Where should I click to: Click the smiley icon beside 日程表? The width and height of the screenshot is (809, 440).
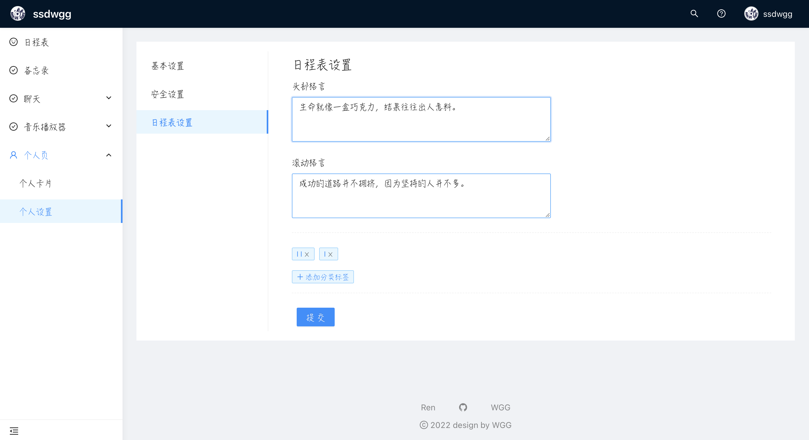(13, 42)
